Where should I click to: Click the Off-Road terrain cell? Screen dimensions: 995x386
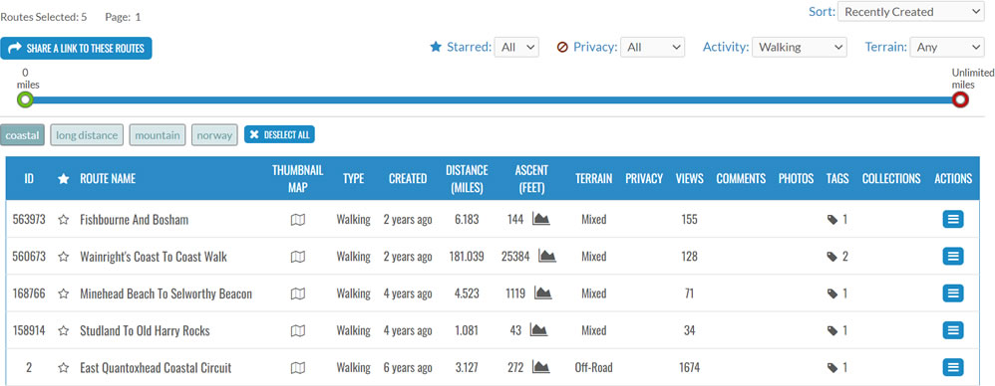tap(594, 368)
